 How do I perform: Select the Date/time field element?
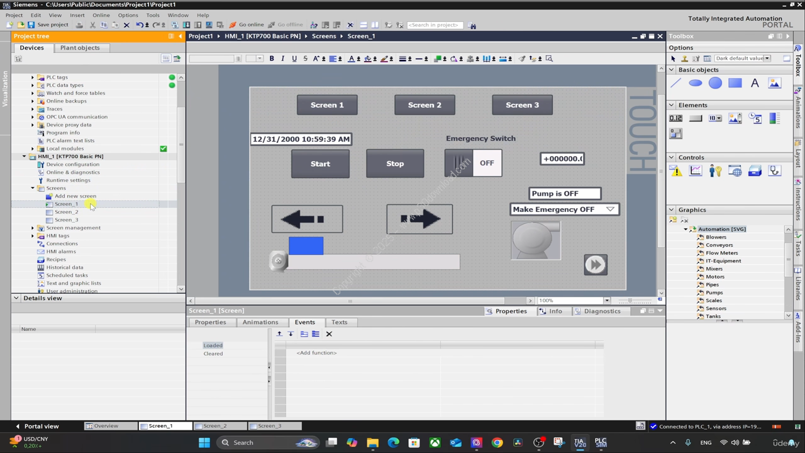point(755,118)
